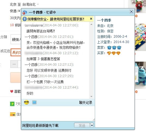Click the buyer diamond rating icons
The image size is (146, 135).
114,53
